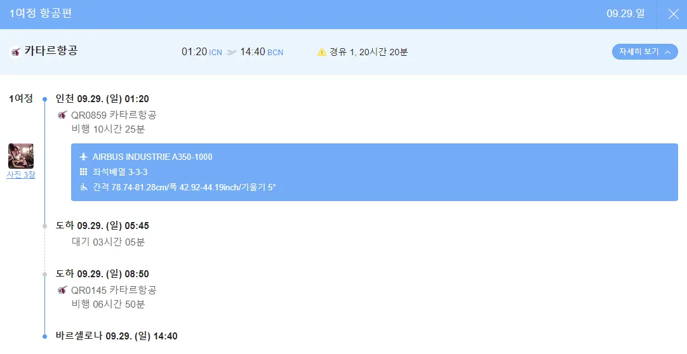Click the 01:20 ICN departure time

tap(201, 52)
